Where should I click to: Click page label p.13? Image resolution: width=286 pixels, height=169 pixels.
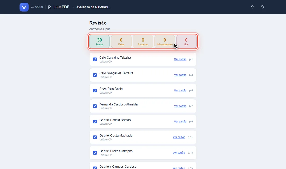190,153
